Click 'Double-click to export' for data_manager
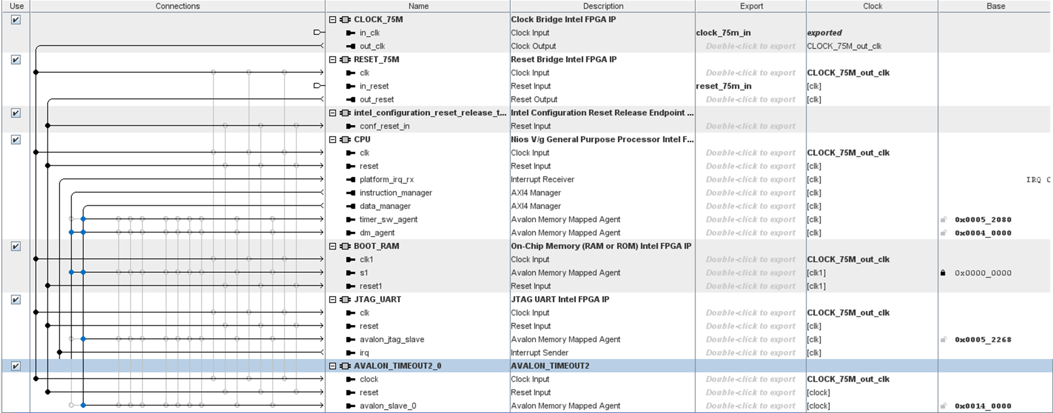The width and height of the screenshot is (1053, 413). click(750, 206)
